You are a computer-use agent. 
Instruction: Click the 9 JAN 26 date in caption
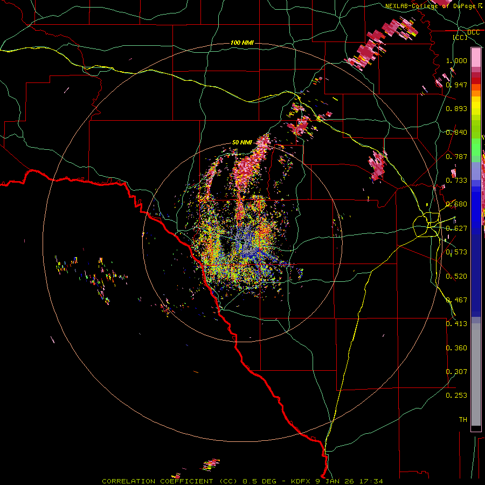(x=336, y=481)
